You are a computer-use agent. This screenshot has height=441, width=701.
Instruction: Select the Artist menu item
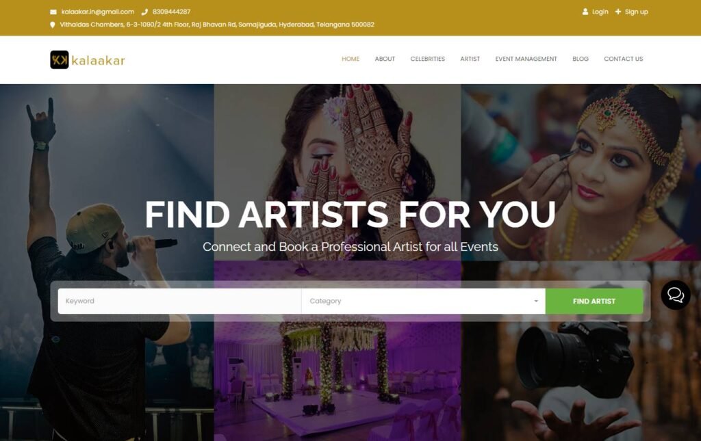pos(470,59)
